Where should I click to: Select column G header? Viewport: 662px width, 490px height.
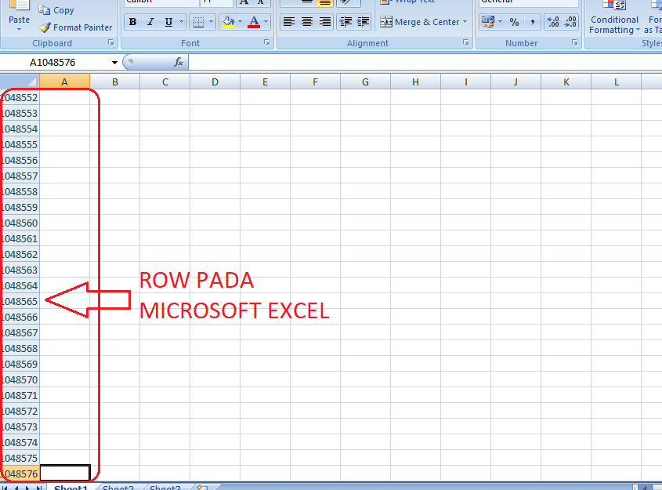click(366, 82)
